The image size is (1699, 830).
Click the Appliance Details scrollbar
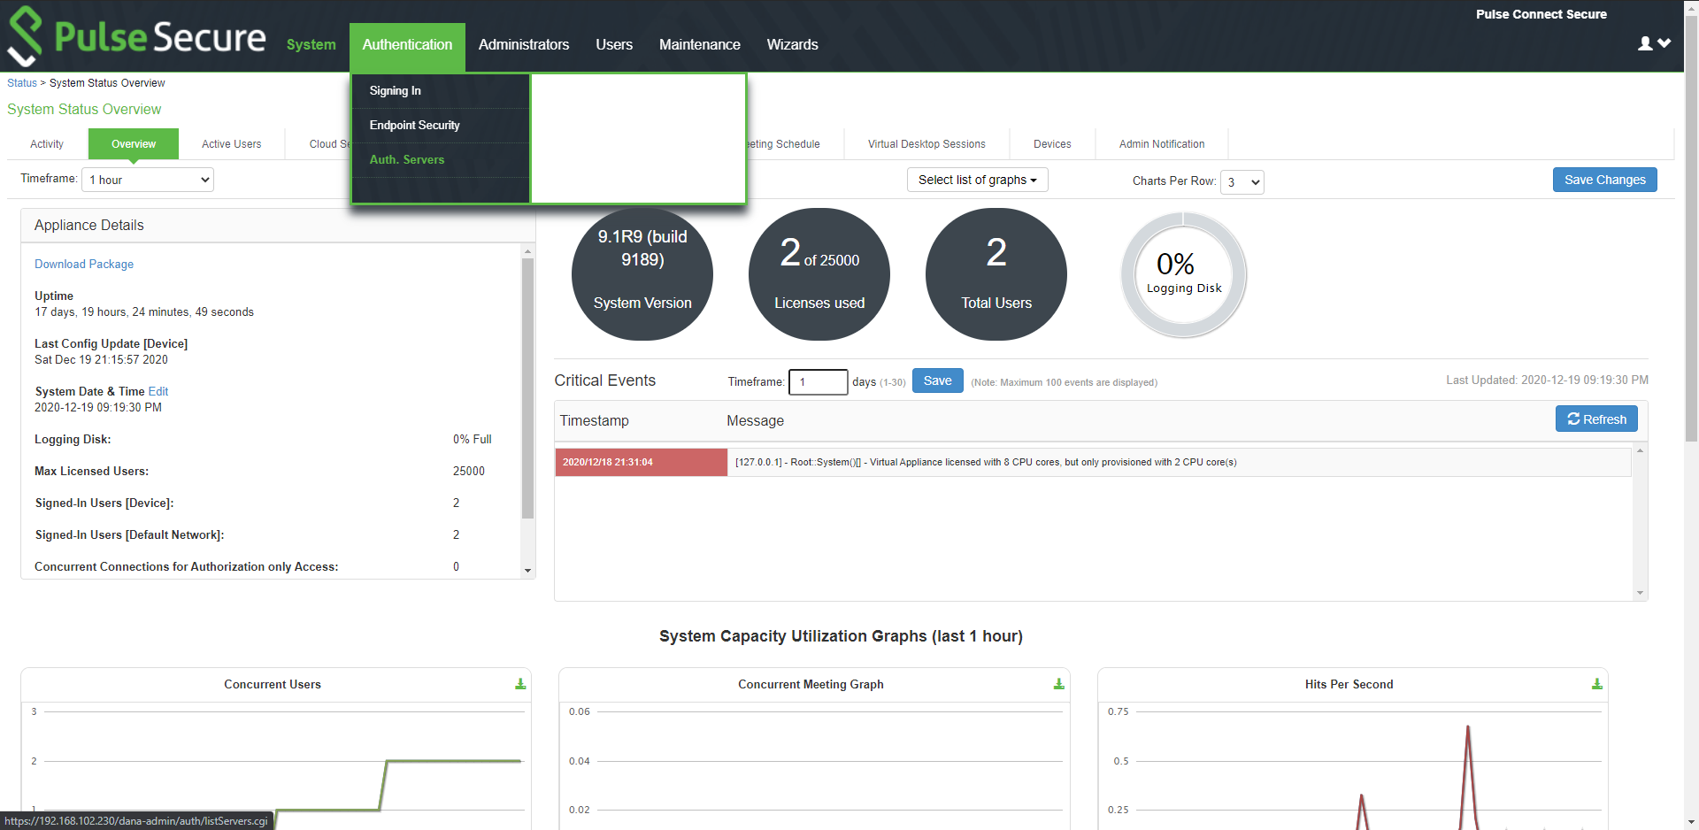[527, 388]
